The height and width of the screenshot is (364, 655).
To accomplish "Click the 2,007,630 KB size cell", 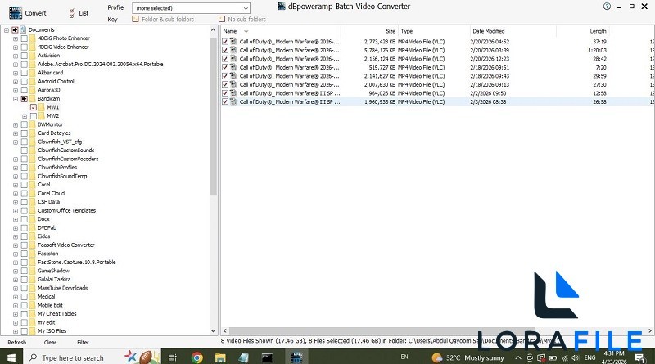I will tap(379, 84).
